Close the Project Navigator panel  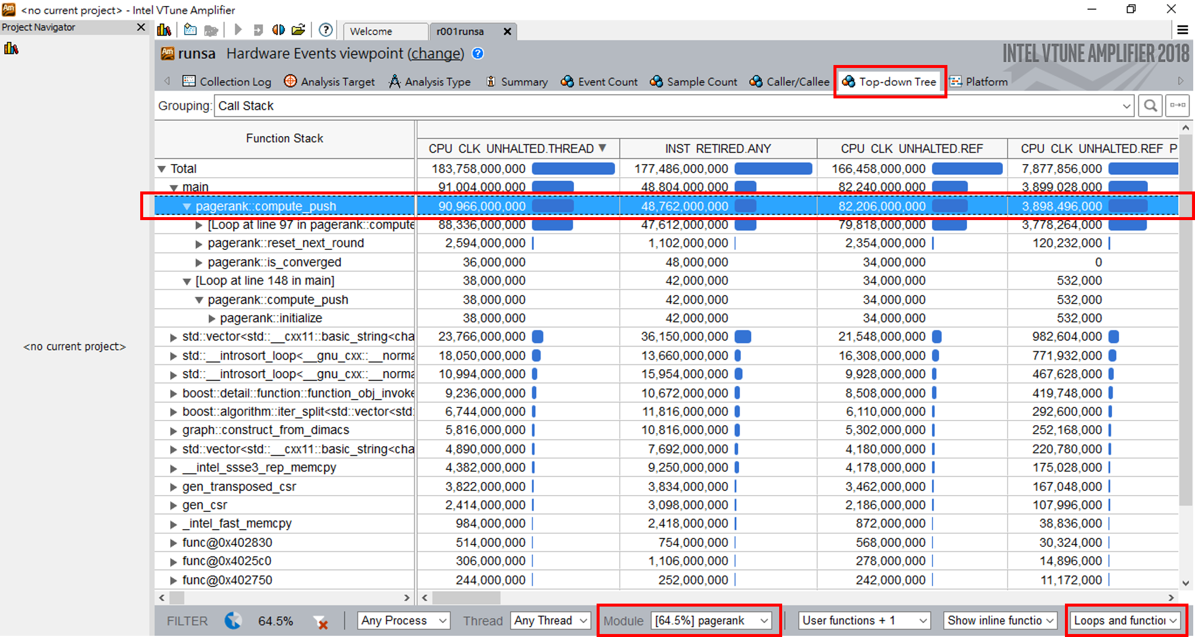click(141, 27)
